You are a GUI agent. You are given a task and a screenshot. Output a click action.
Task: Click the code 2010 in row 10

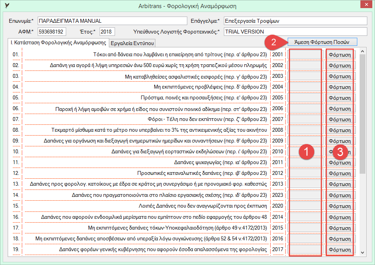point(277,151)
